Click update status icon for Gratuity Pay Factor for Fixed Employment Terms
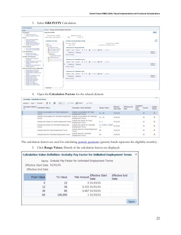 click(154, 121)
